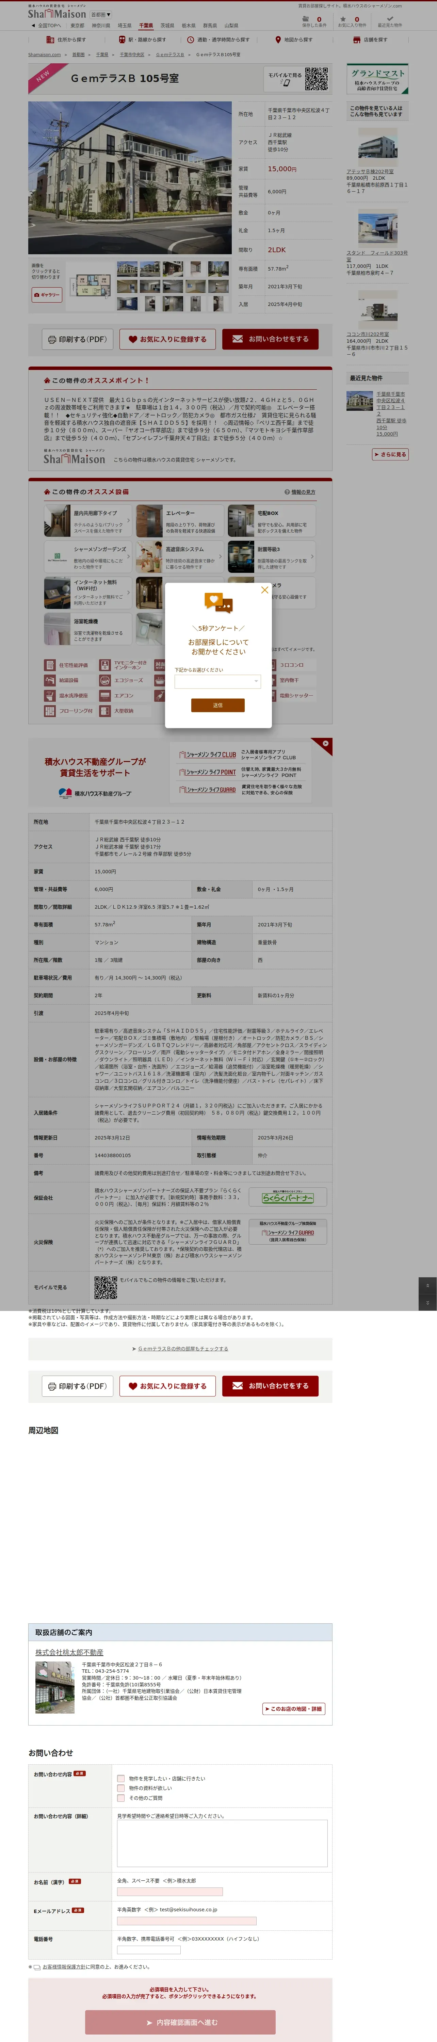Expand 高遮音床システム feature card
The height and width of the screenshot is (2042, 437).
pos(180,557)
